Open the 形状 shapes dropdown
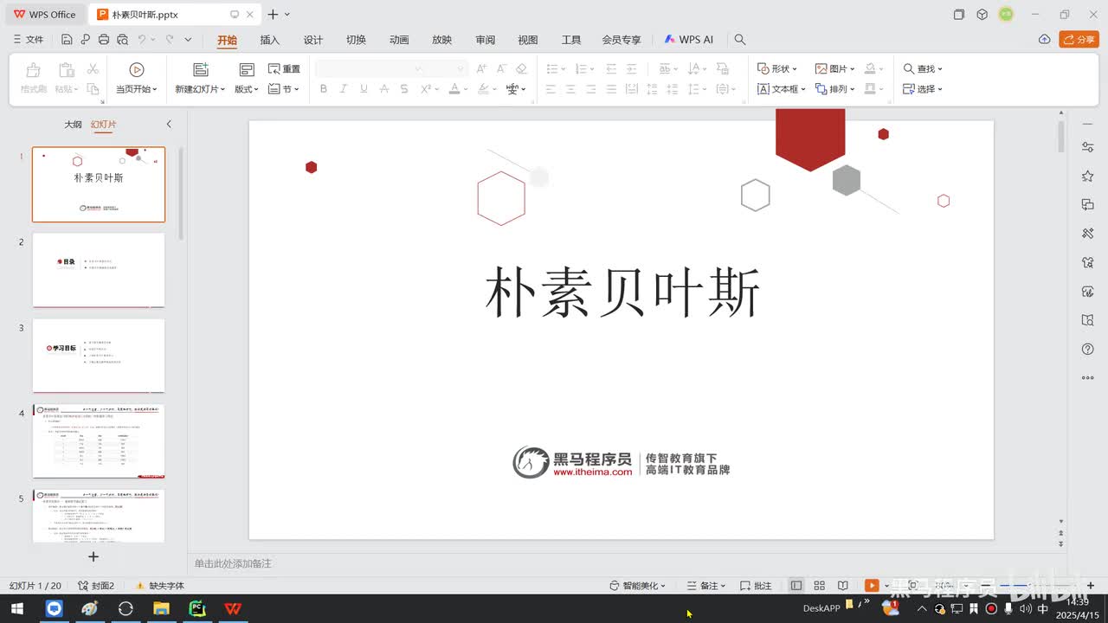The width and height of the screenshot is (1108, 623). click(x=777, y=69)
